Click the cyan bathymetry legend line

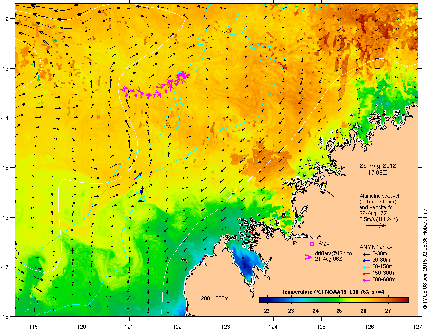pyautogui.click(x=211, y=303)
